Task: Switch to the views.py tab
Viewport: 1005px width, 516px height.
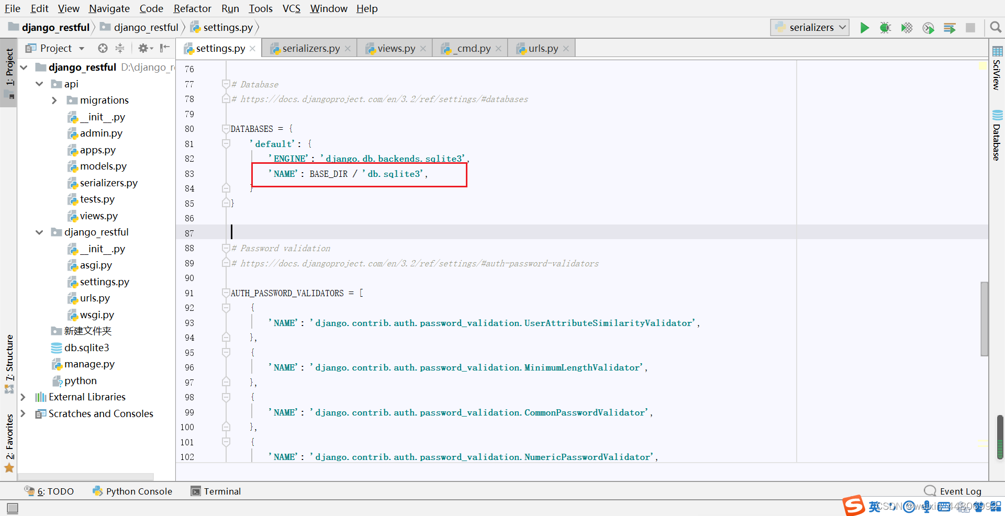Action: tap(395, 48)
